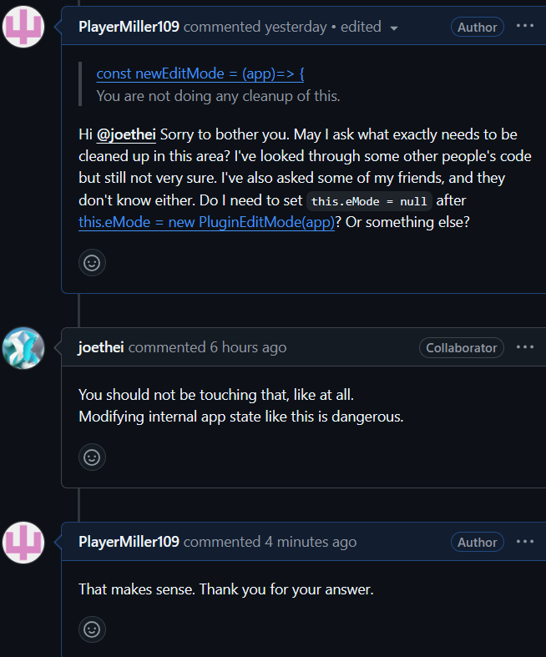Click PlayerMiller109 avatar beside last comment

(x=23, y=542)
